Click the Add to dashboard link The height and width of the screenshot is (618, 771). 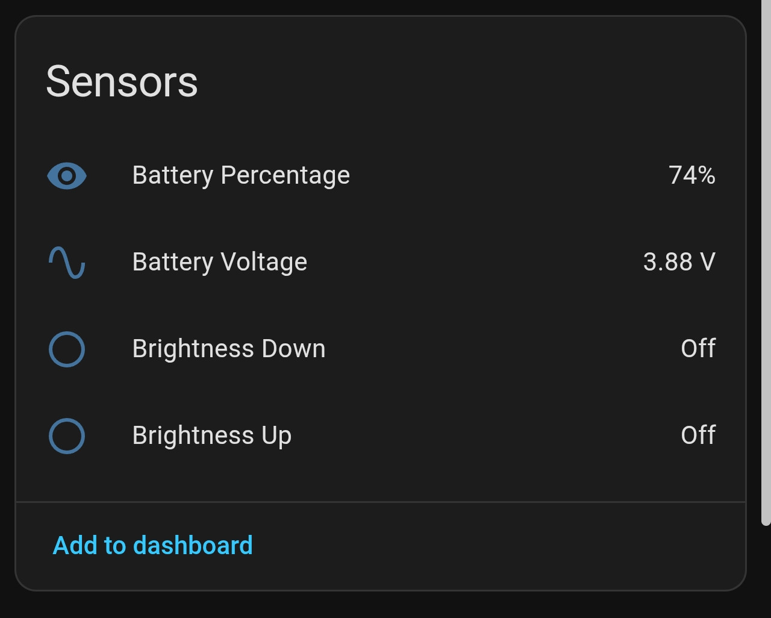click(x=153, y=546)
